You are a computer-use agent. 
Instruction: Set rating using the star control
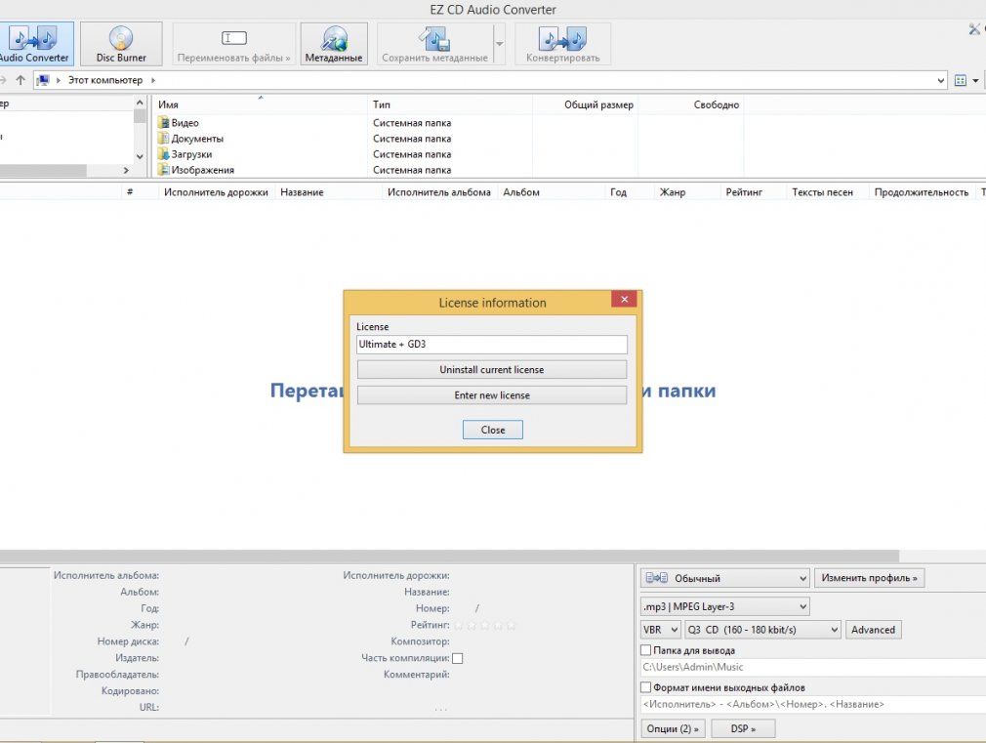click(x=485, y=626)
